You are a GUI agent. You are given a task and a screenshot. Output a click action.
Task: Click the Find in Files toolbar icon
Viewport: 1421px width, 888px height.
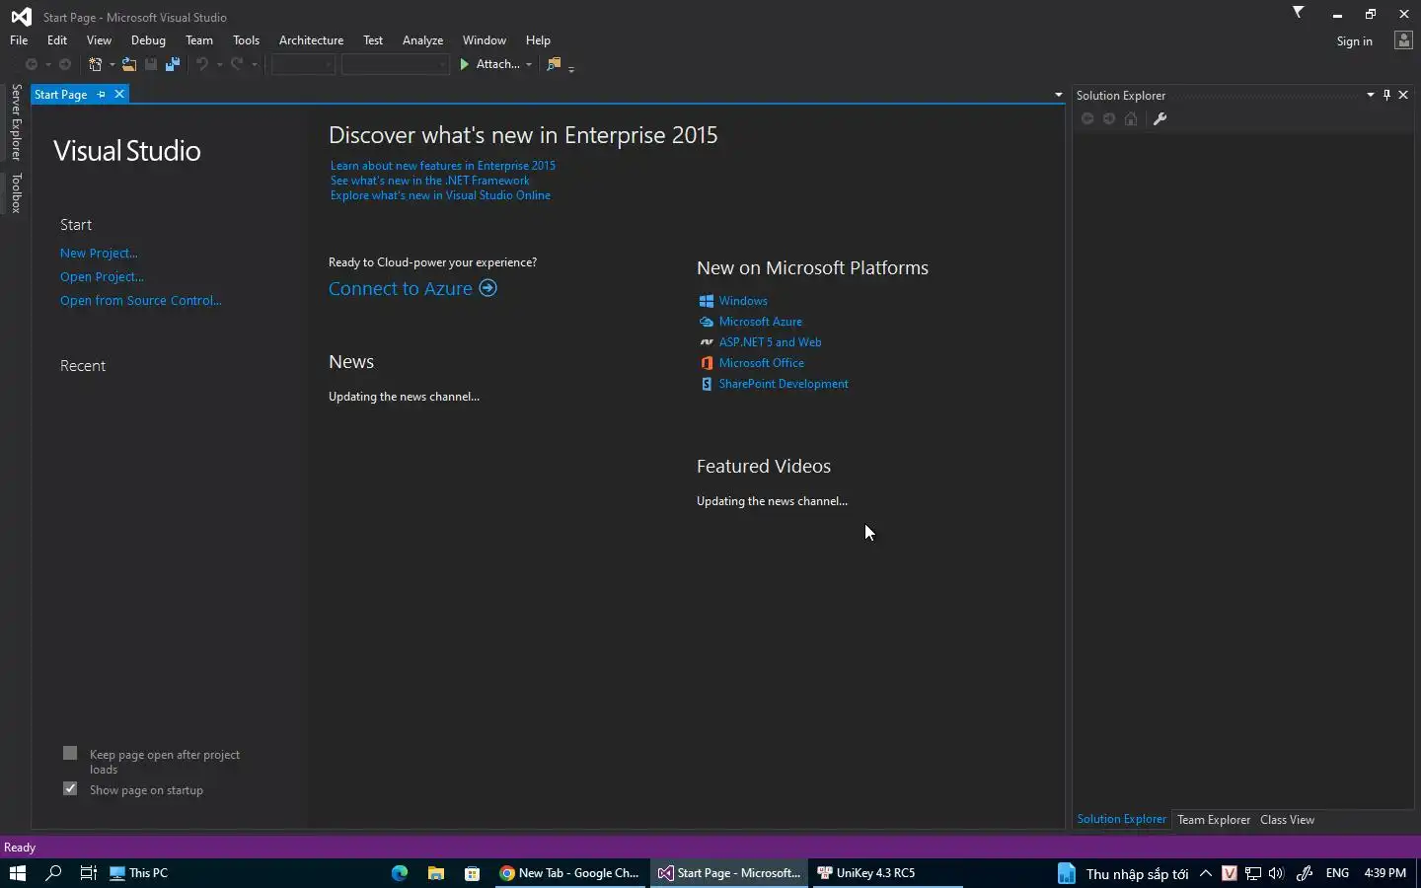pyautogui.click(x=555, y=64)
